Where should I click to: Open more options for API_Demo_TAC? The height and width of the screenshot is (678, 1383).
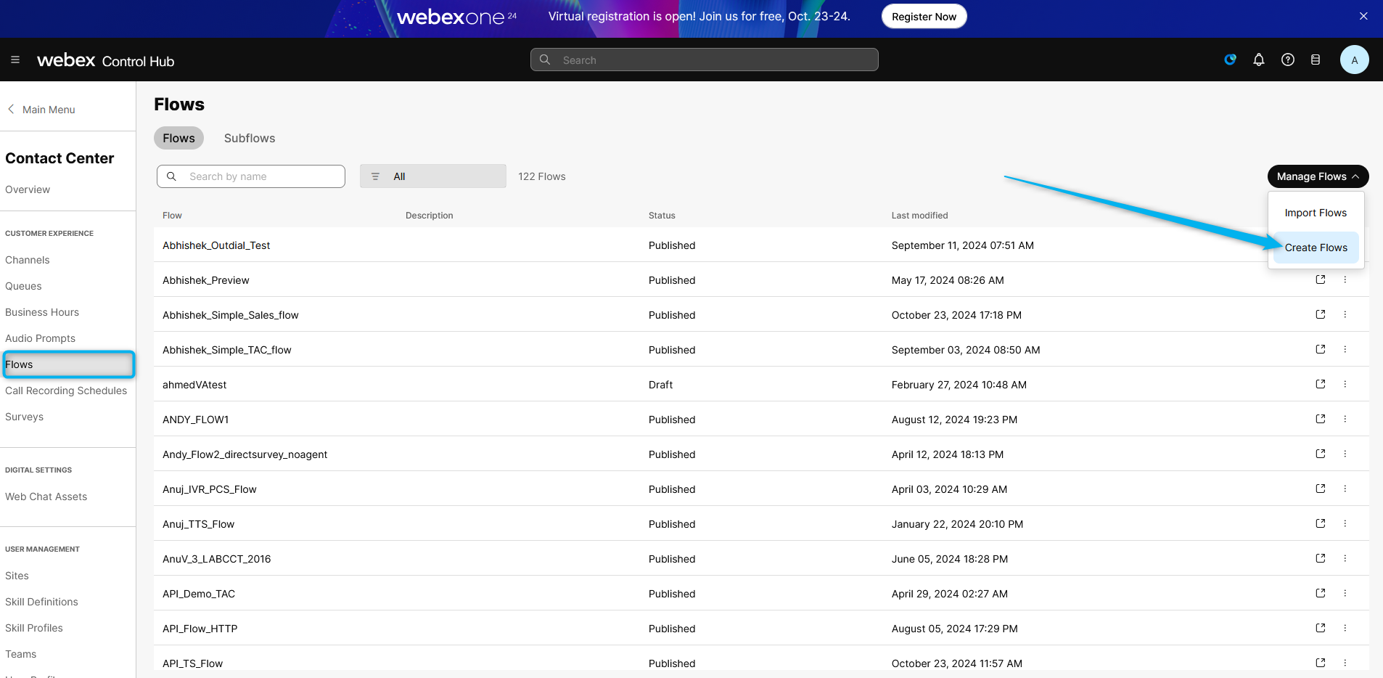(1345, 593)
